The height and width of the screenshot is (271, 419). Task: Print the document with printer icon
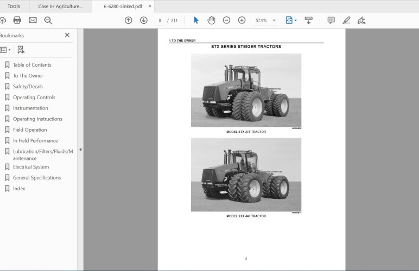[17, 20]
